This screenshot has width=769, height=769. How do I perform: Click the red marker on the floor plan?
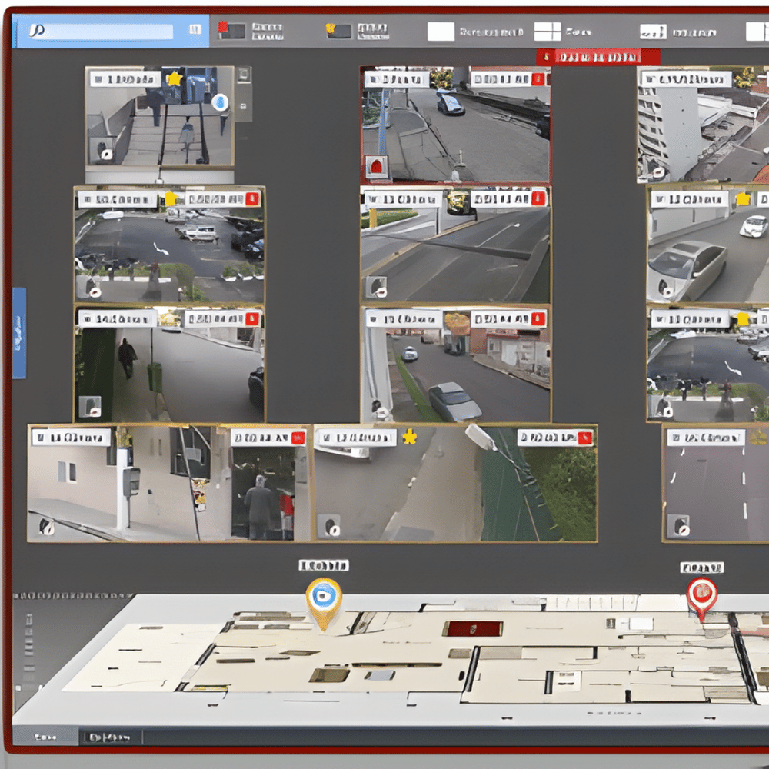click(x=472, y=628)
